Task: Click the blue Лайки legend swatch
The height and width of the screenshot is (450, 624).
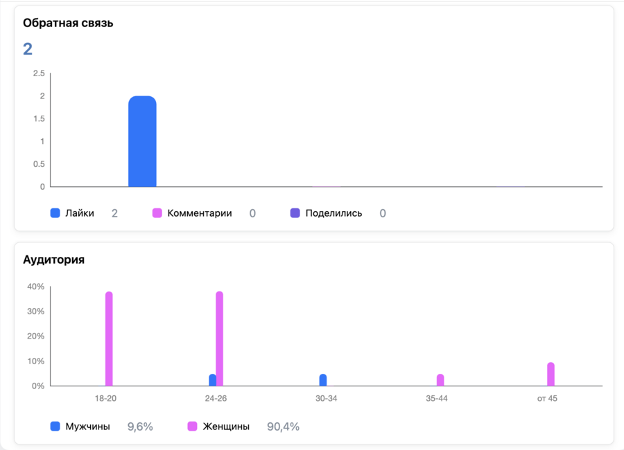Action: click(x=55, y=213)
